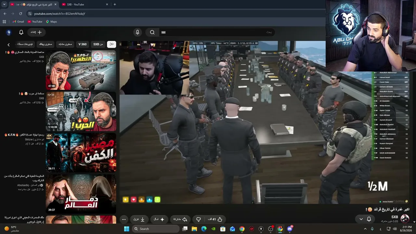Open Discord from taskbar
The width and height of the screenshot is (416, 234).
point(290,229)
